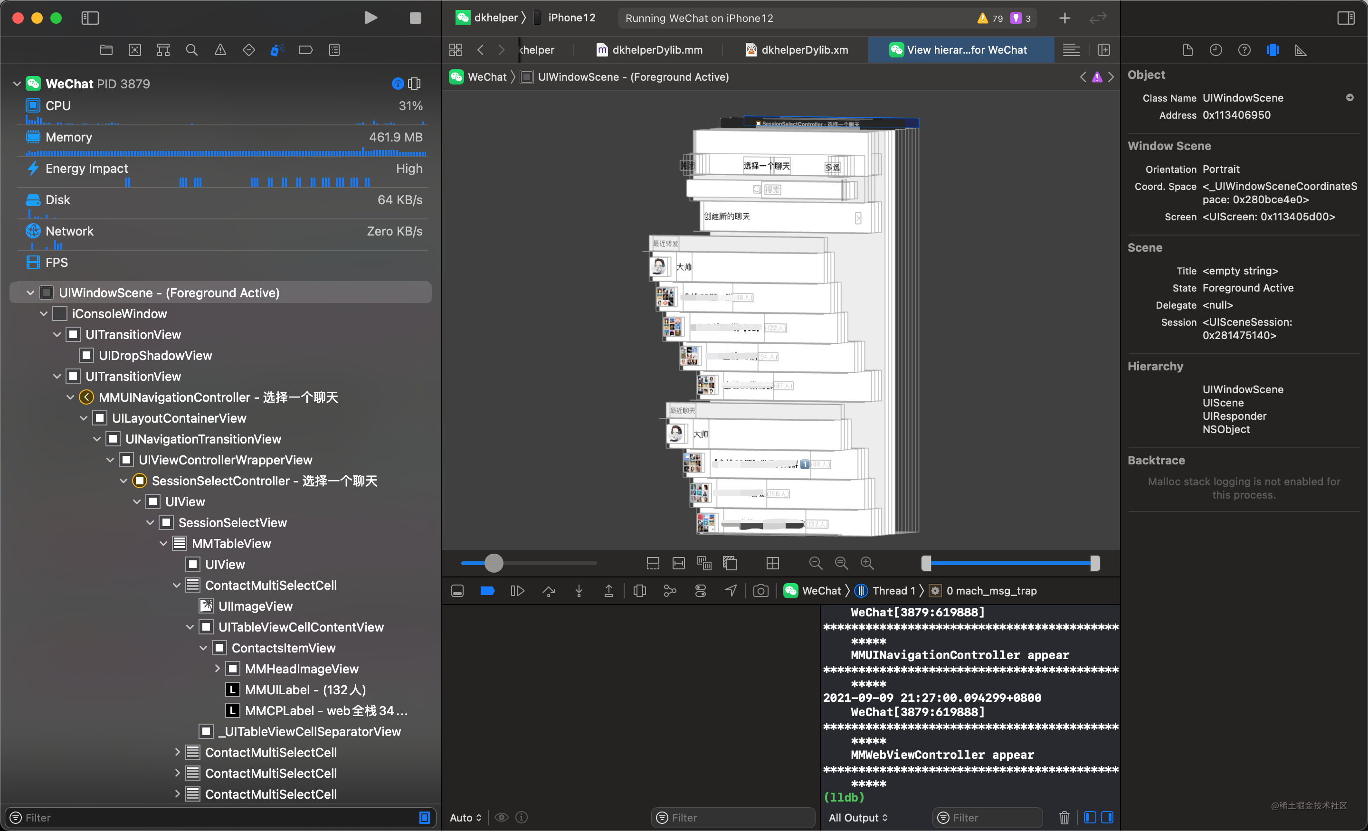Open the Find navigator magnifier icon
The height and width of the screenshot is (831, 1368).
[191, 50]
